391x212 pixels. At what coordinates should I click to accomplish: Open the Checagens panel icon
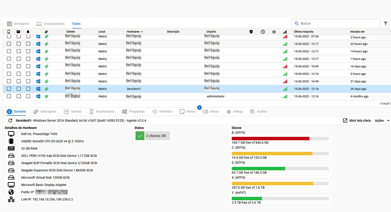[x=36, y=111]
